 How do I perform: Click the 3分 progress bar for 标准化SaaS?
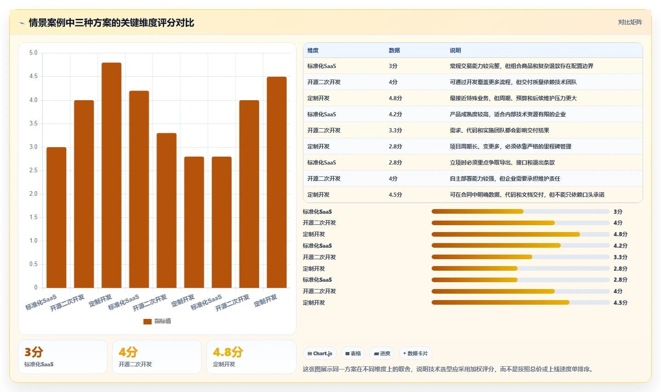[520, 211]
